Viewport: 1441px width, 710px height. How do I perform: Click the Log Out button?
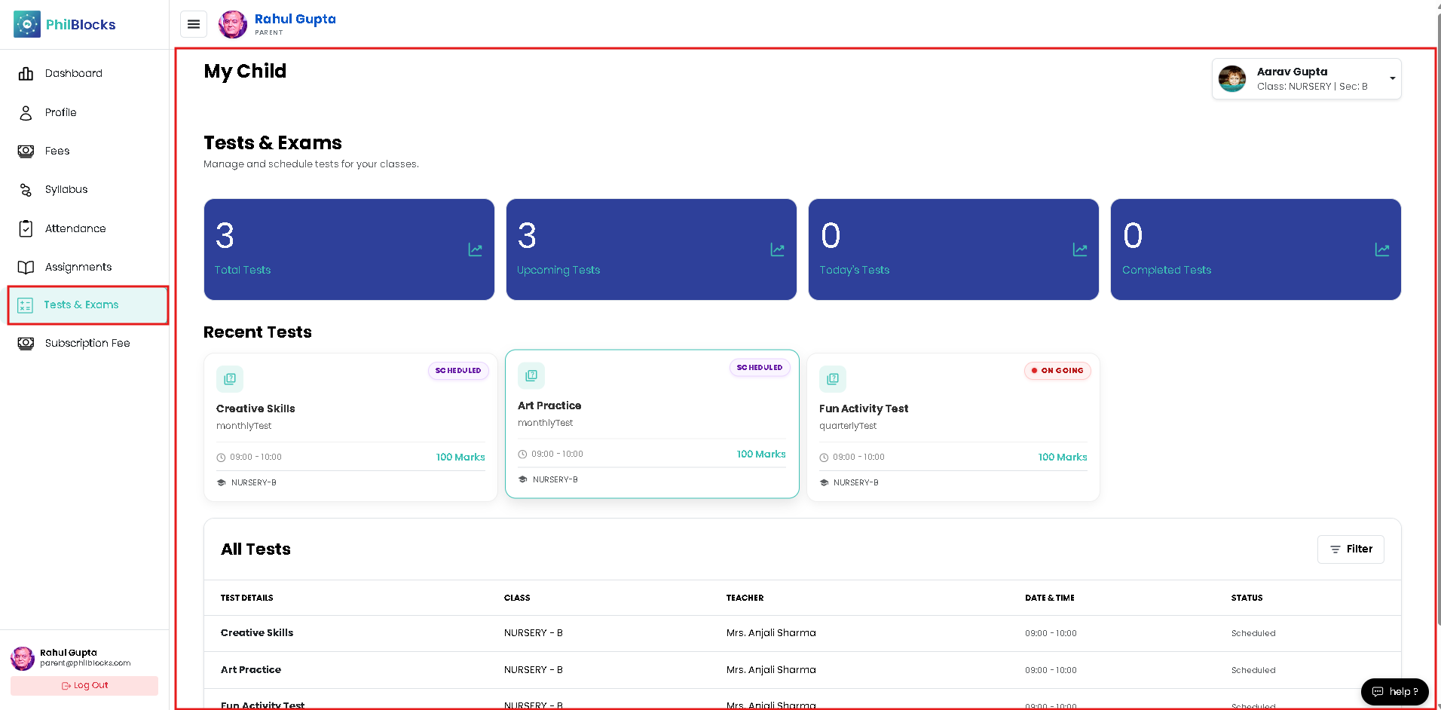pyautogui.click(x=84, y=686)
